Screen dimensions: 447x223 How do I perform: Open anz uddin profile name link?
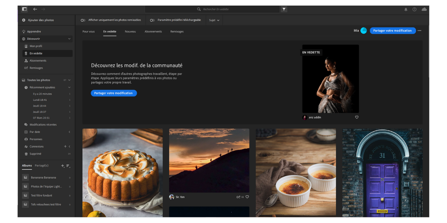click(x=315, y=117)
